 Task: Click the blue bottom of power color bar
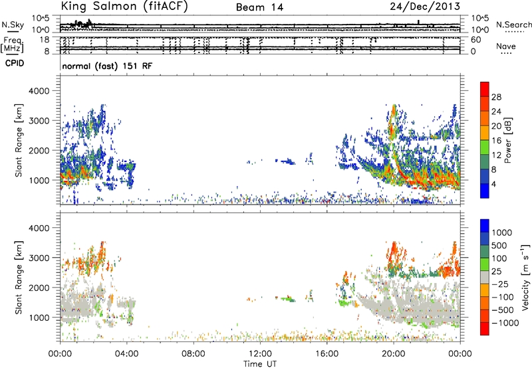(485, 191)
